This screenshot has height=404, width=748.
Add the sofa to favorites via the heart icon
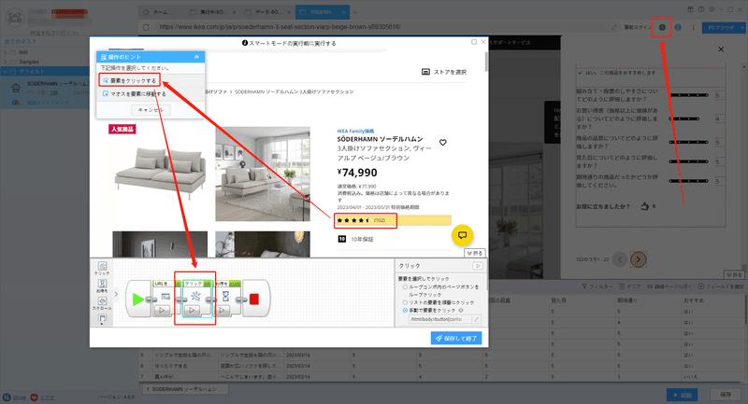[442, 142]
